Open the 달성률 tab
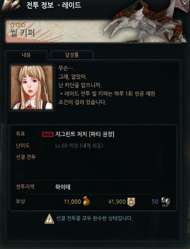Screen dimensions: 190x249 (x=72, y=55)
